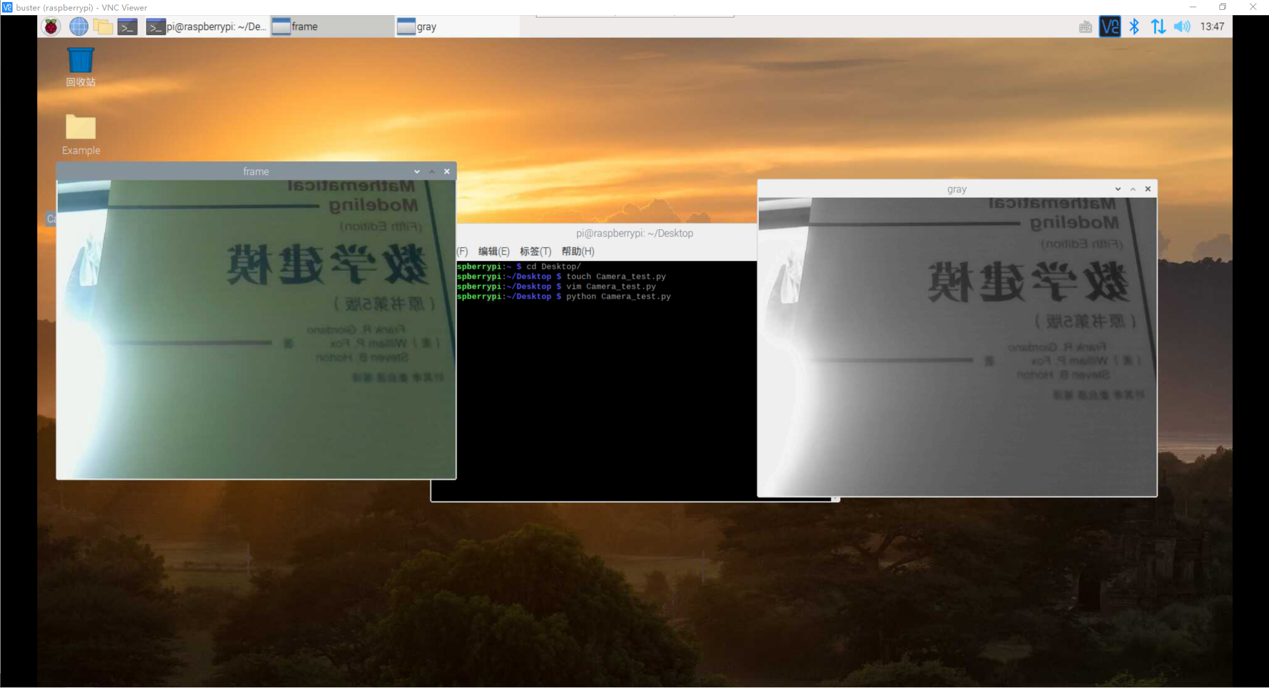
Task: Open the VNC Server tray icon
Action: [x=1110, y=26]
